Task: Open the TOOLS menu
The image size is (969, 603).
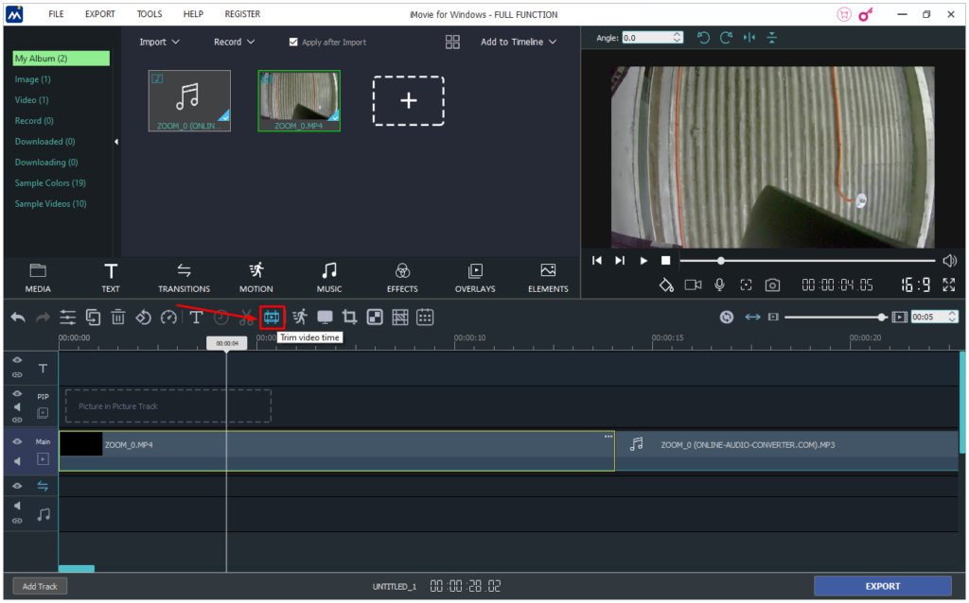Action: coord(149,13)
